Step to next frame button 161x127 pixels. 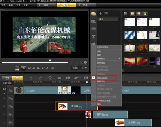point(38,68)
